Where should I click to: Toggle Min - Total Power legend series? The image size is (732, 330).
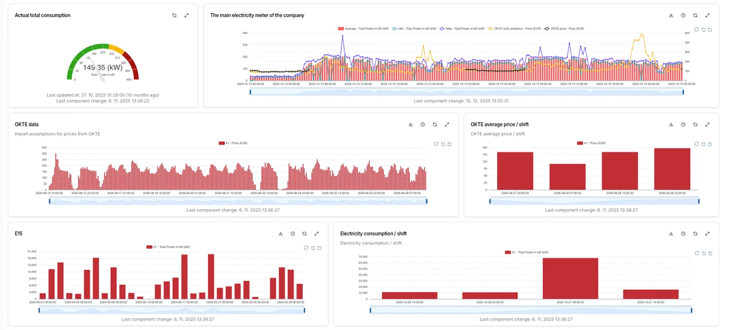pos(415,28)
